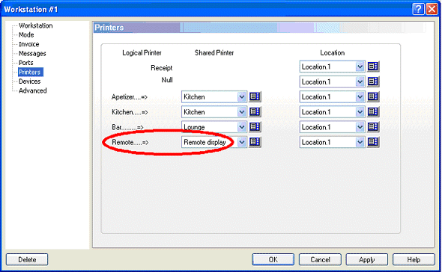The image size is (442, 272).
Task: Click the Kitchen.....=> label
Action: coord(130,112)
